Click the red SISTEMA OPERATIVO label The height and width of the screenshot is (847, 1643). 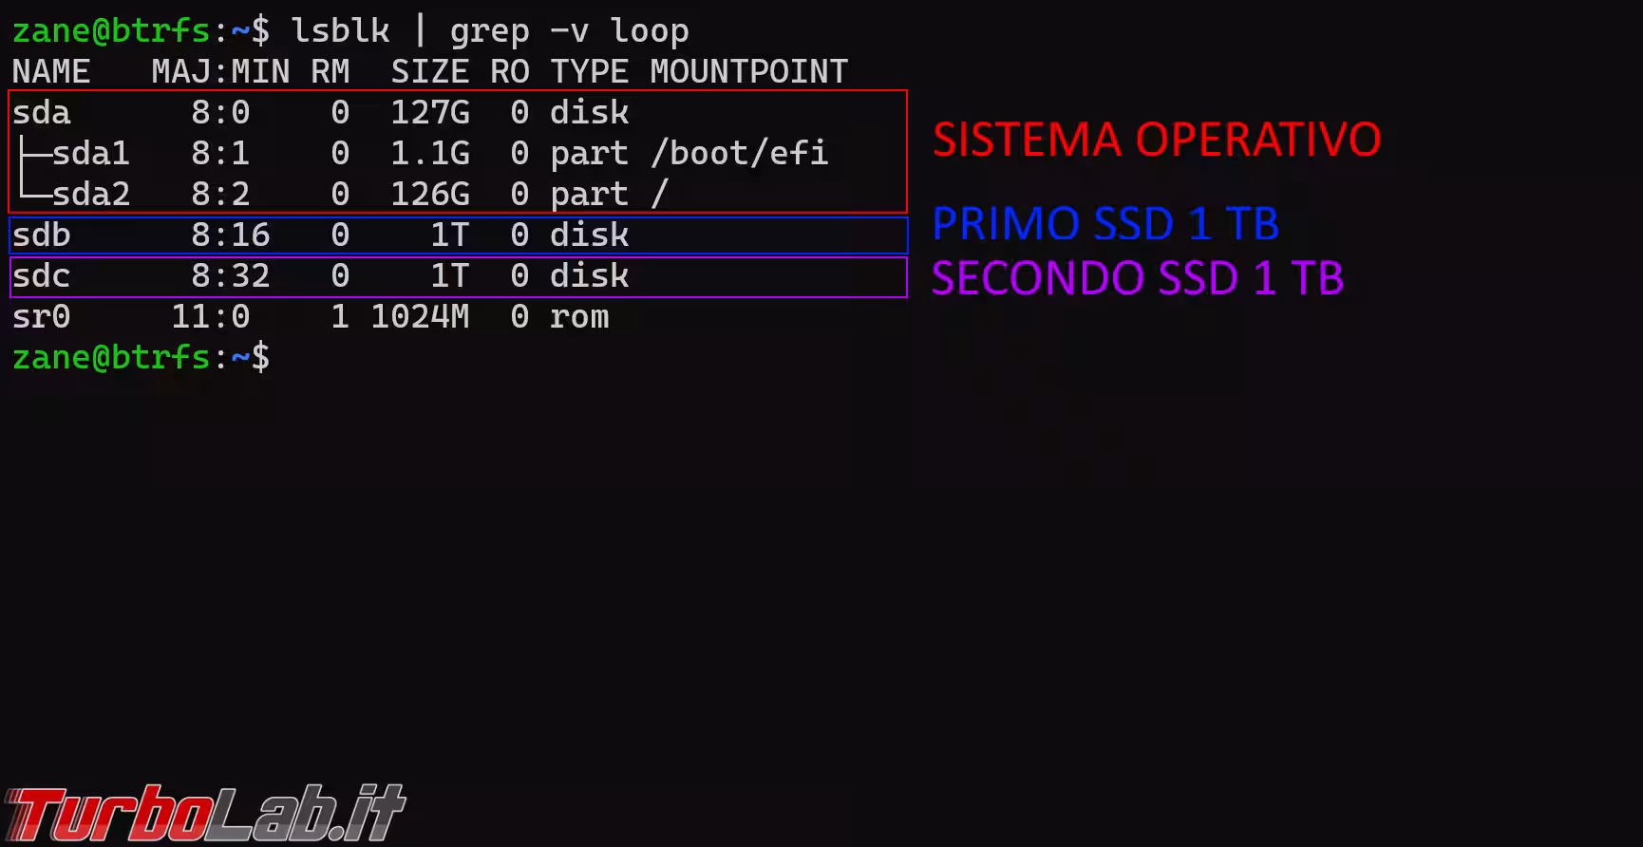coord(1156,140)
